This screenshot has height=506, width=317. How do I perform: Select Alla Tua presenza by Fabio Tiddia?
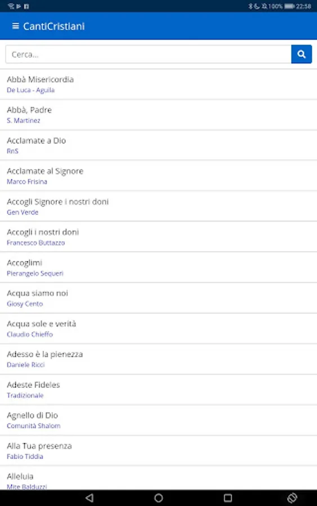click(158, 451)
